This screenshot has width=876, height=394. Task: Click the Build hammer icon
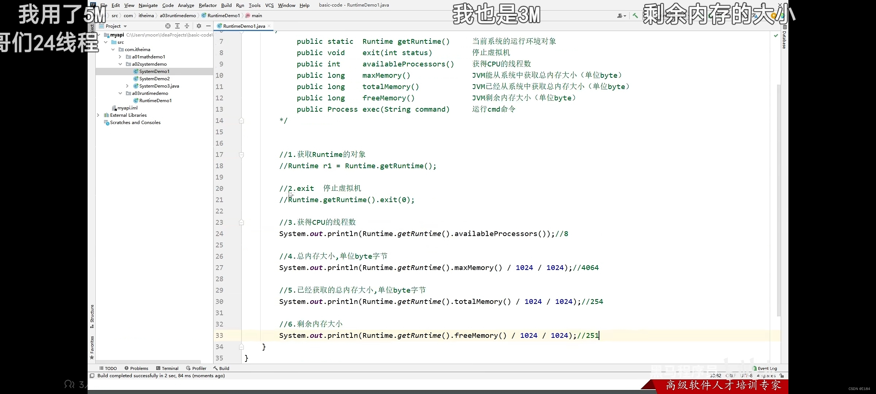pos(635,15)
